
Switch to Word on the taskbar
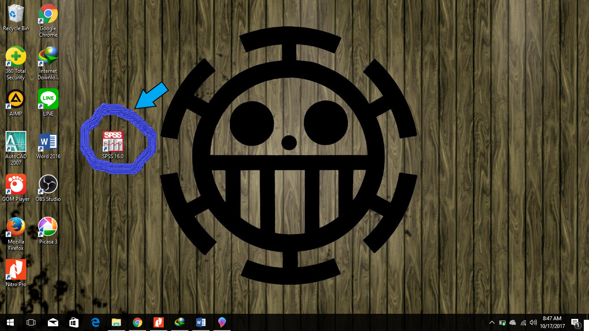[x=201, y=322]
